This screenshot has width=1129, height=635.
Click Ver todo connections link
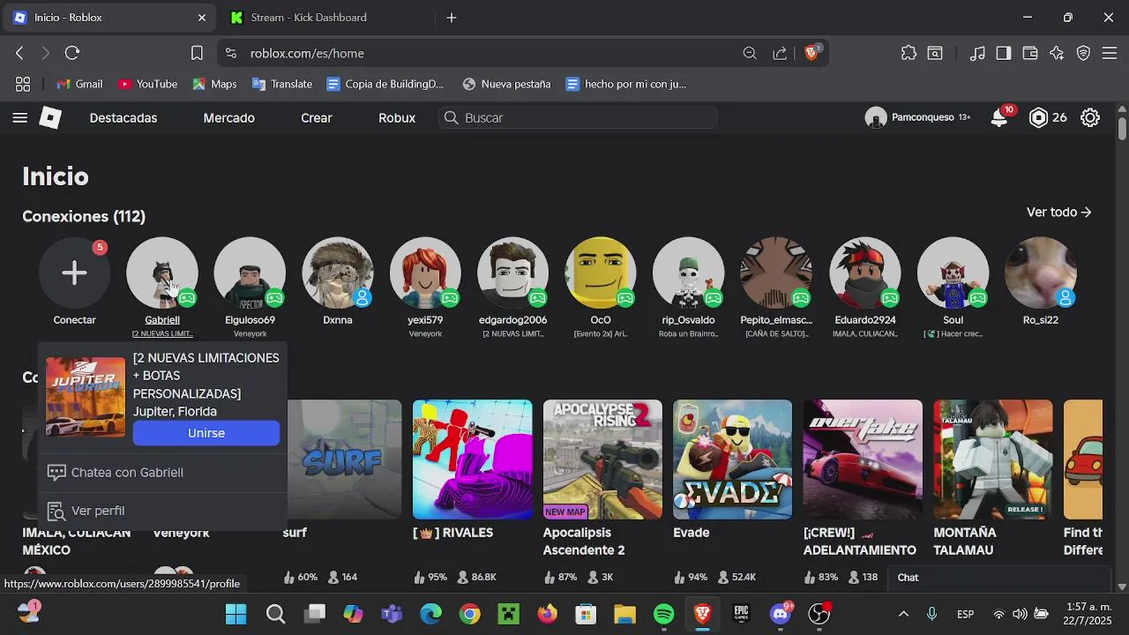pyautogui.click(x=1058, y=212)
